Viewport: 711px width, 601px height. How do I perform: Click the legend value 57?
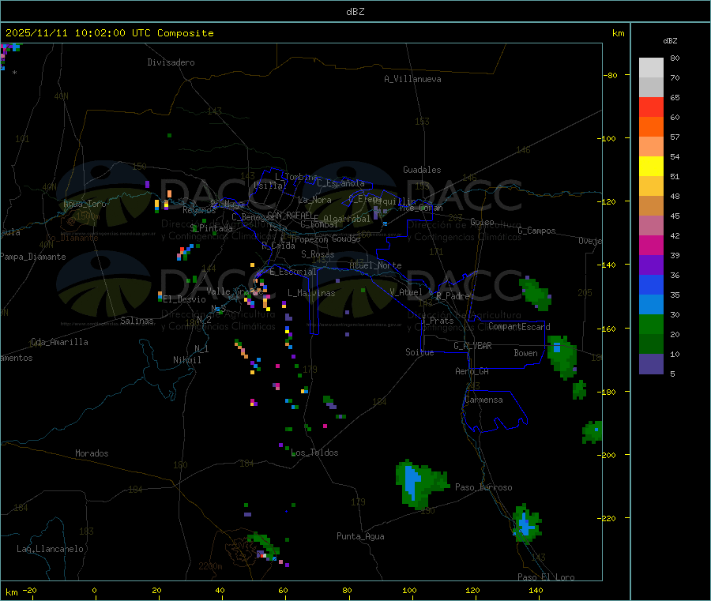(x=675, y=137)
